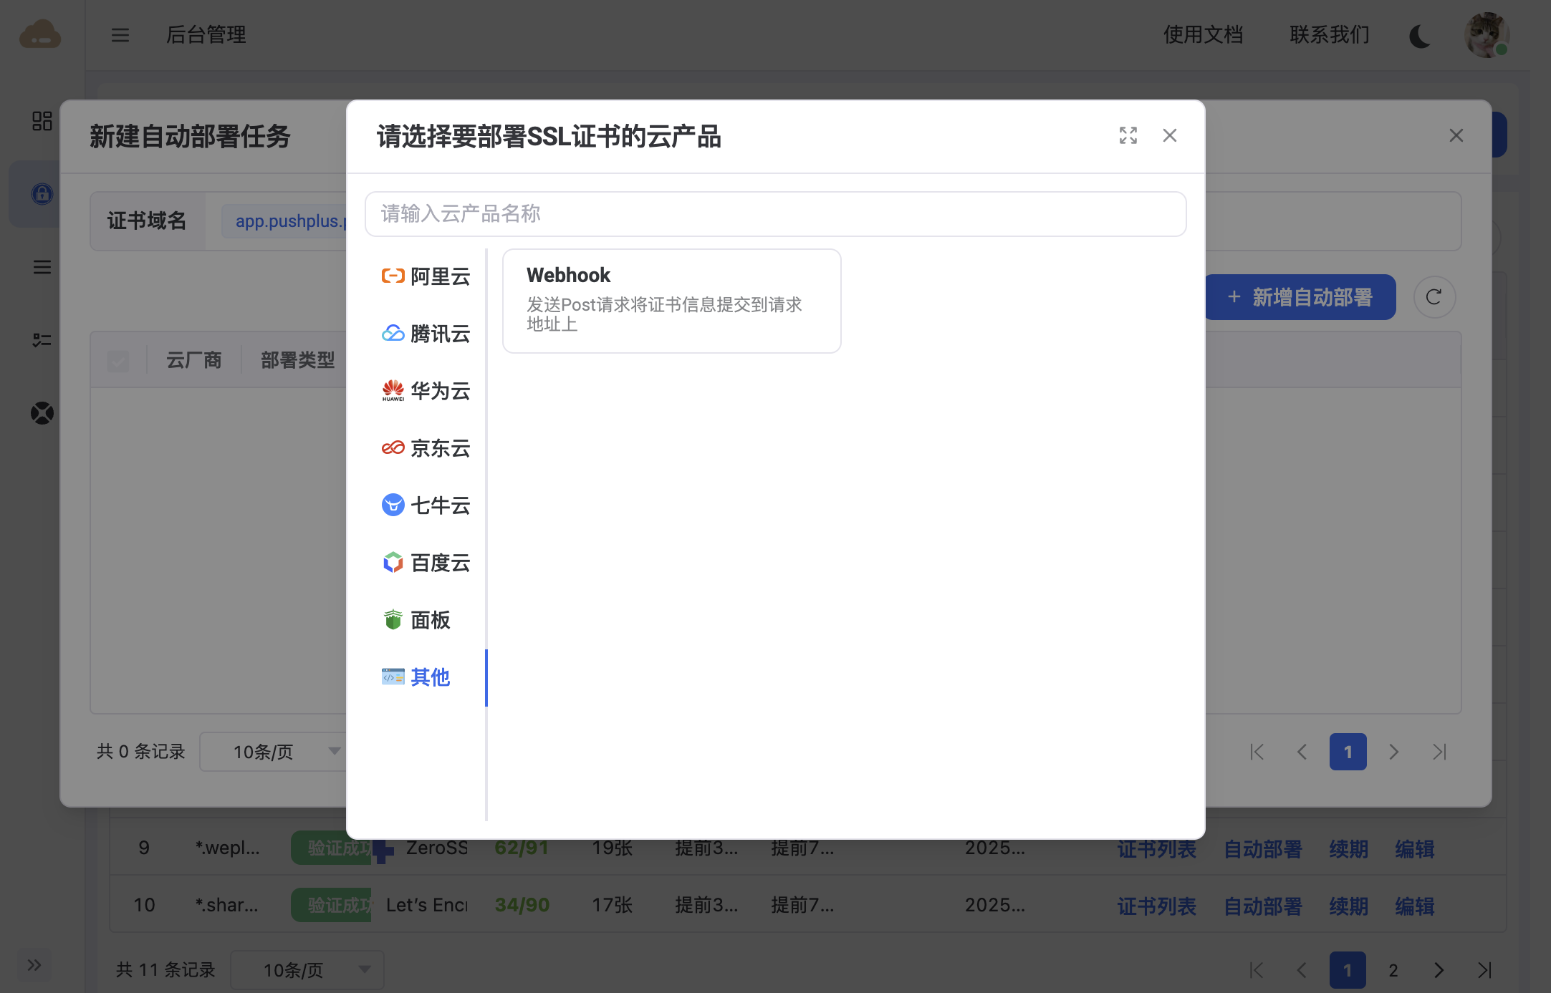This screenshot has height=993, width=1551.
Task: Toggle fullscreen for the SSL product dialog
Action: (x=1128, y=135)
